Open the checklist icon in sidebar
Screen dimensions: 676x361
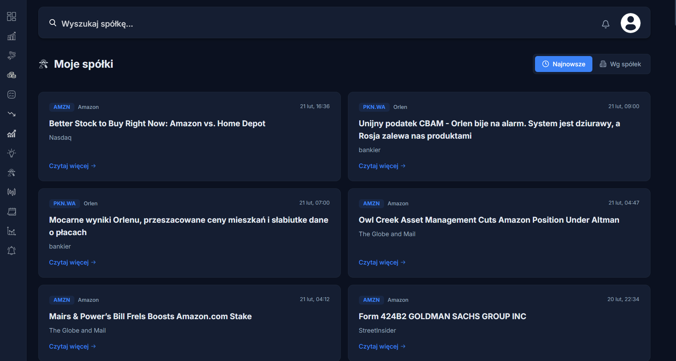[11, 94]
